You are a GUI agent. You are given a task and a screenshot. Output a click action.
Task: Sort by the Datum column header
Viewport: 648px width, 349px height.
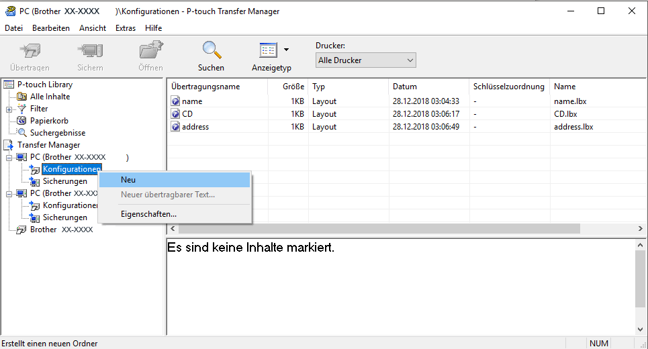pyautogui.click(x=429, y=87)
